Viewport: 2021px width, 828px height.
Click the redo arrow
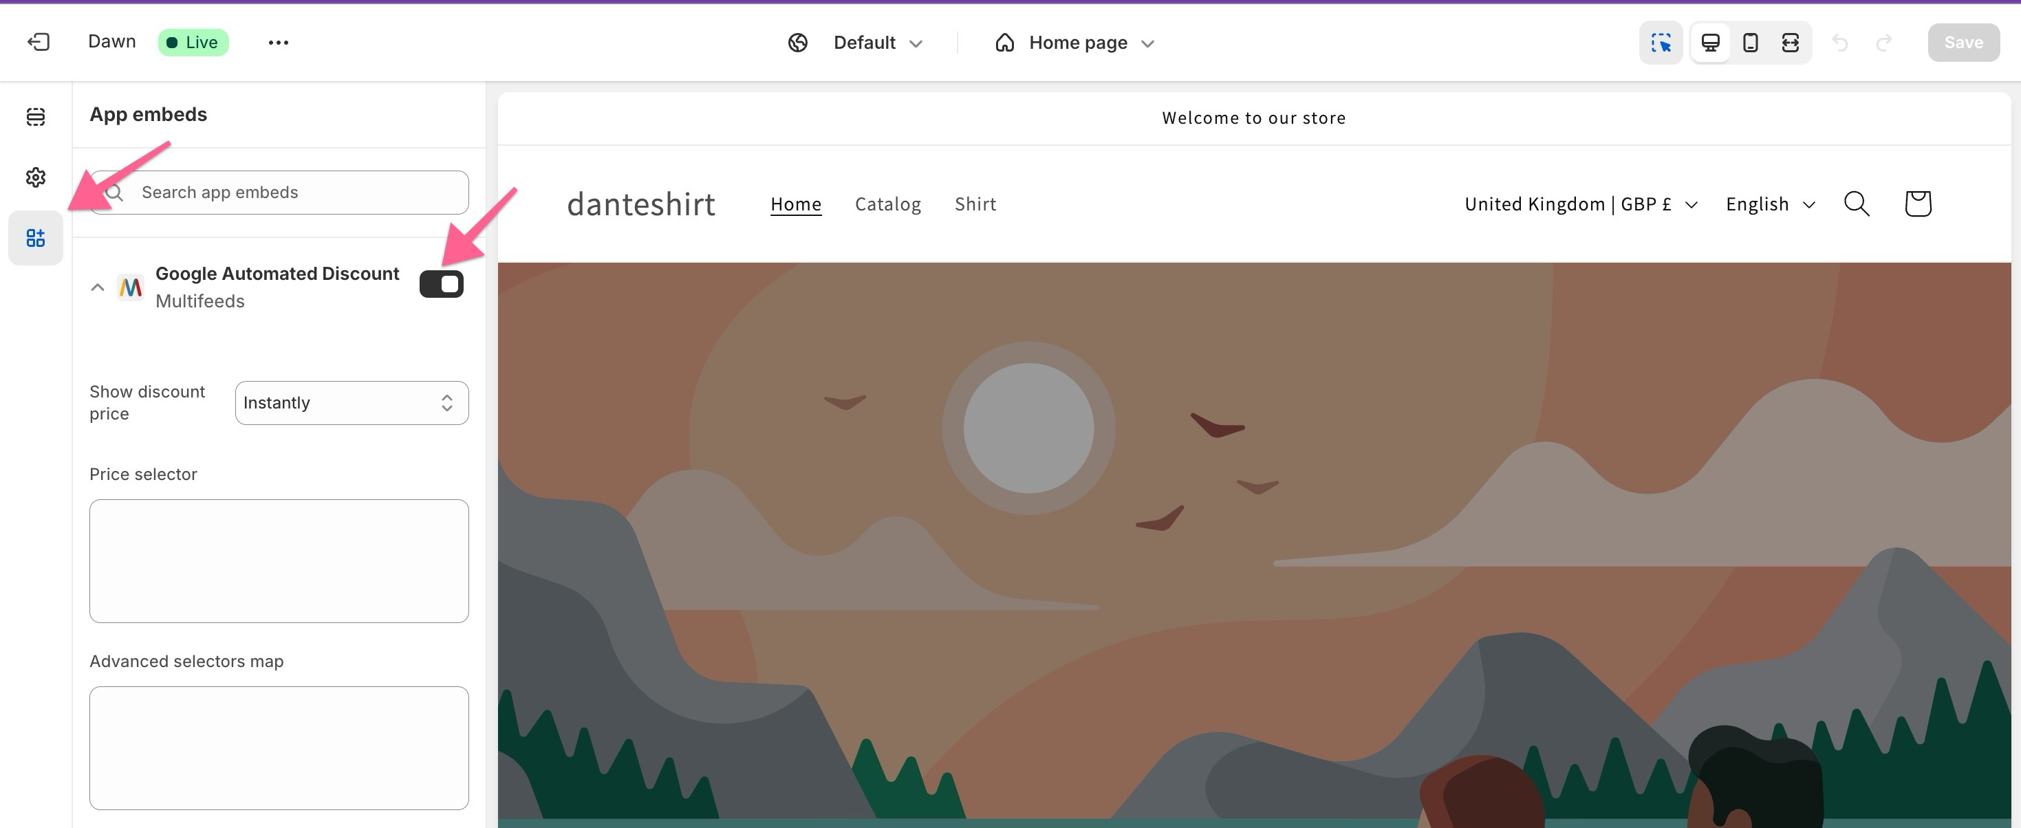1883,43
